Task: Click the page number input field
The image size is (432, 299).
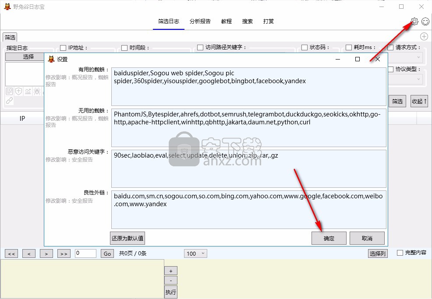Action: pyautogui.click(x=86, y=253)
